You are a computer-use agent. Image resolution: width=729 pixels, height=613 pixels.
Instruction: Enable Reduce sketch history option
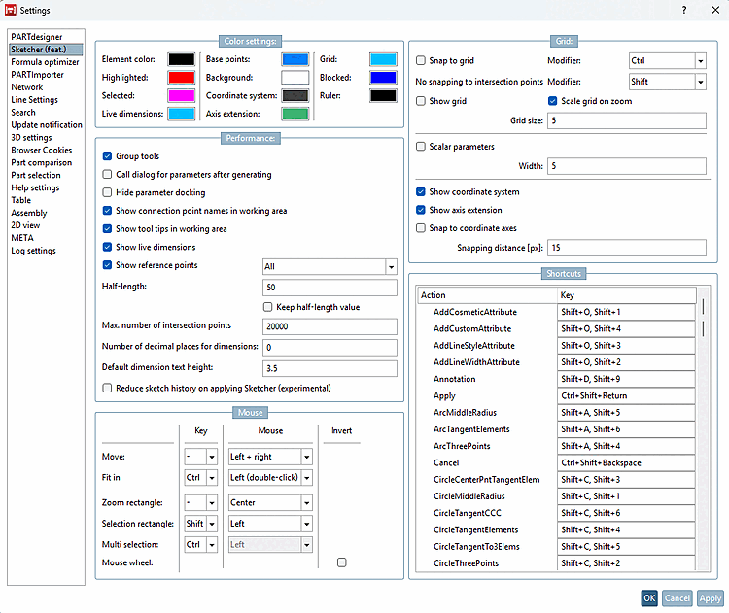click(x=107, y=388)
